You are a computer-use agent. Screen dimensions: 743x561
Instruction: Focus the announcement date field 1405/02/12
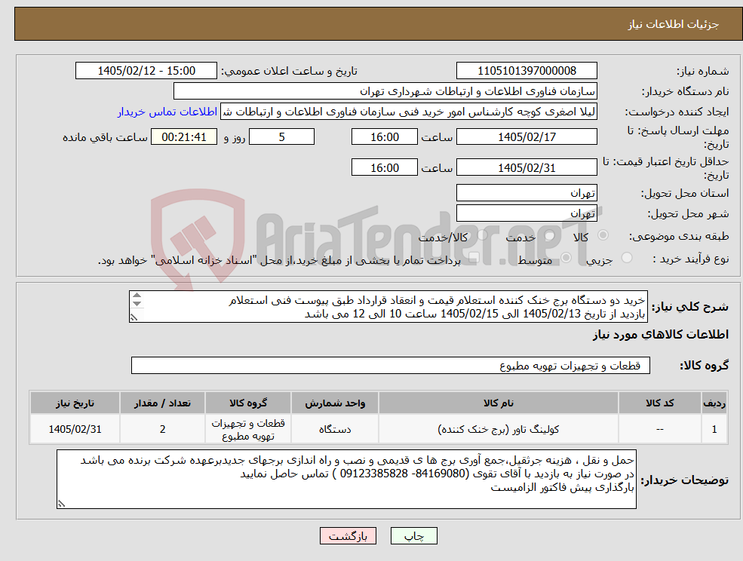click(146, 71)
